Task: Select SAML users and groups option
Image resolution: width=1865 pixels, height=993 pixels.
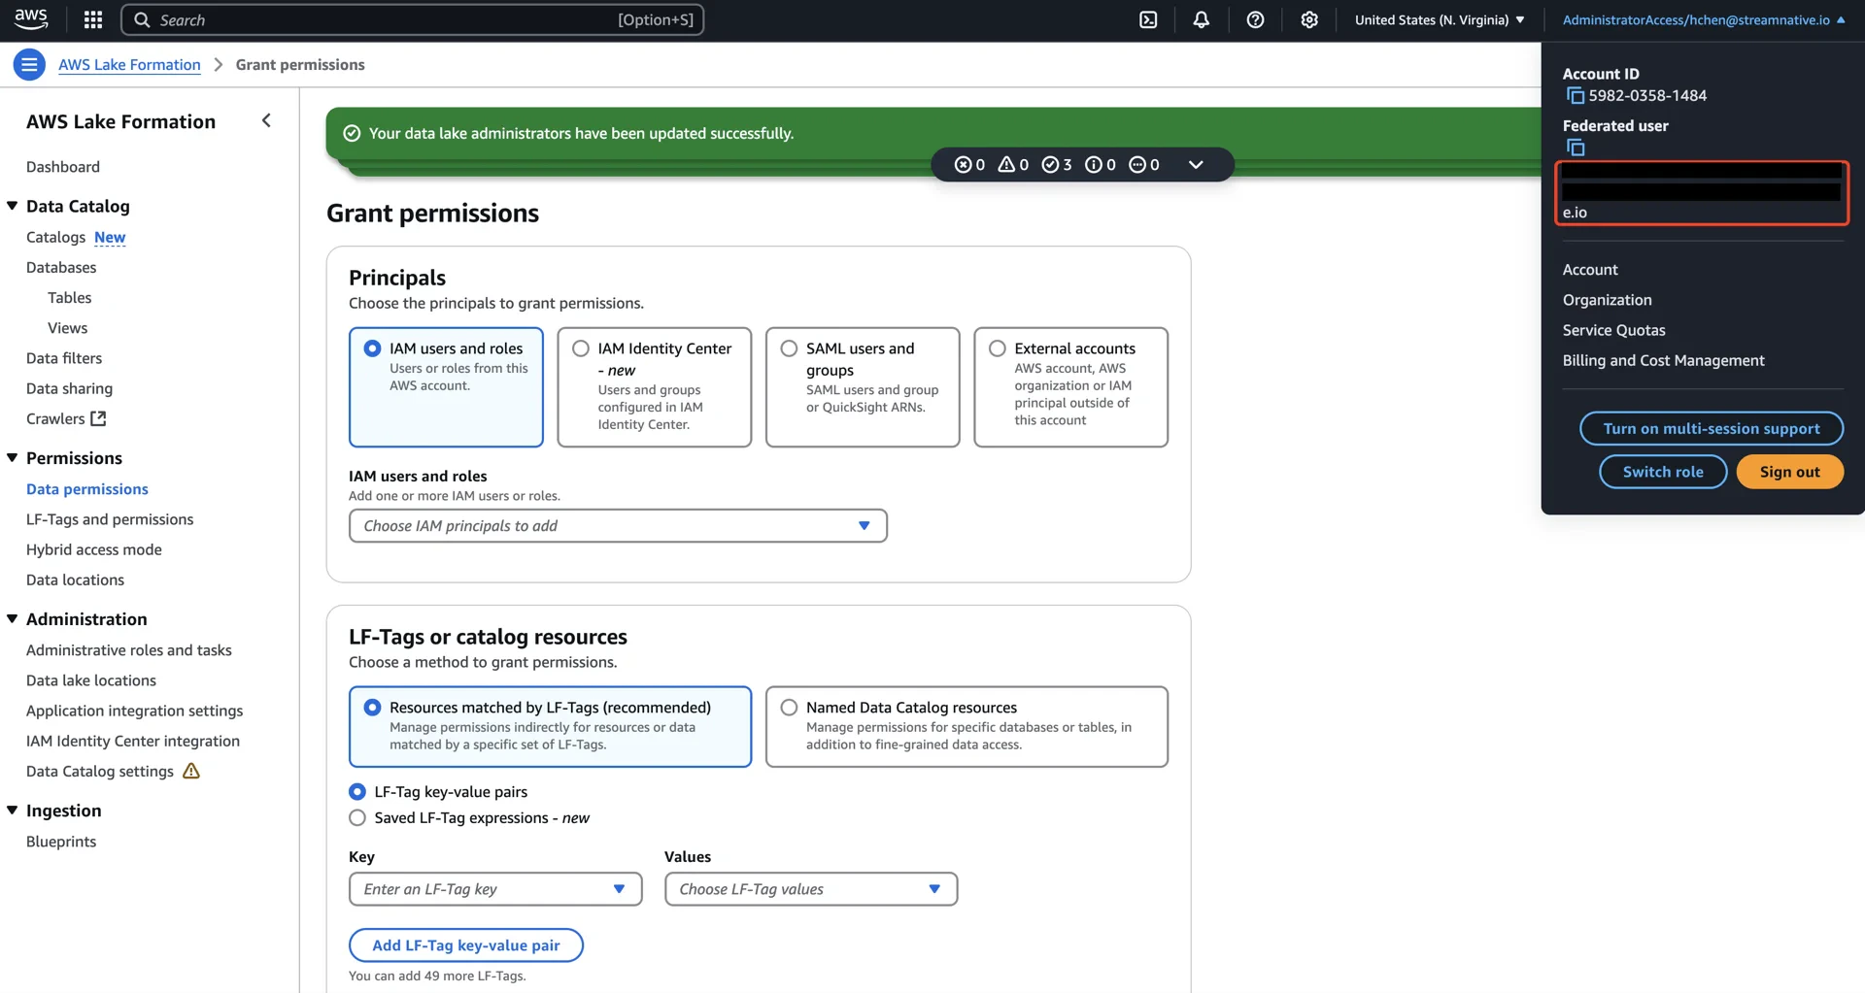Action: tap(863, 386)
